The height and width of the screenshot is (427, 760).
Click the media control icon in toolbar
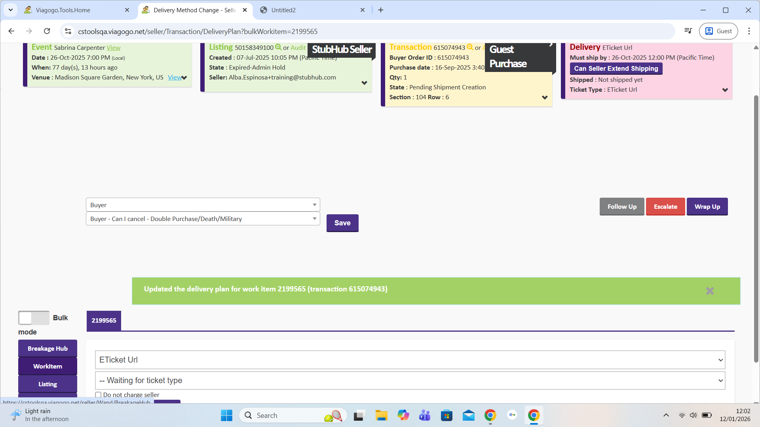click(688, 31)
